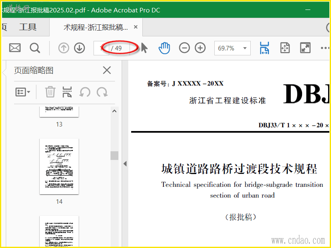Screen dimensions: 331x248
Task: Delete selected pages with trash icon
Action: (50, 92)
